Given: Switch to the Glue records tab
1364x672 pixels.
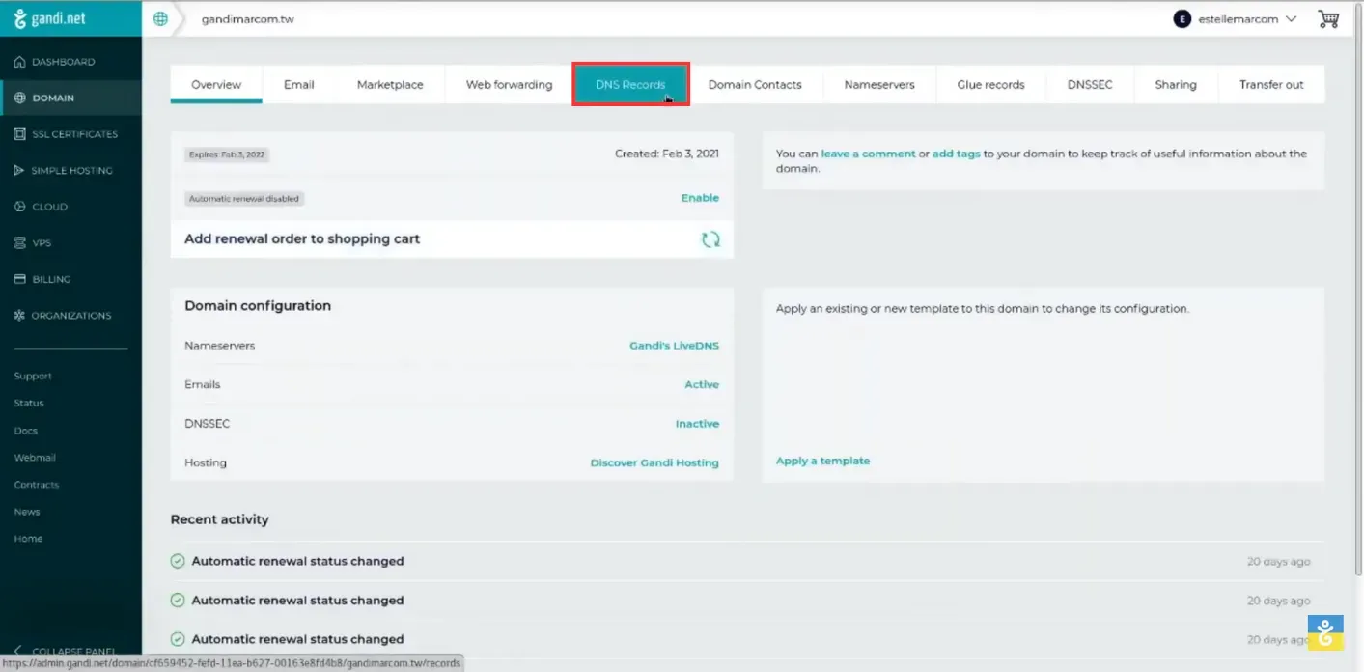Looking at the screenshot, I should point(990,84).
